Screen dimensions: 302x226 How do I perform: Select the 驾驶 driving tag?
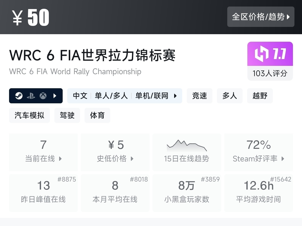(x=67, y=115)
